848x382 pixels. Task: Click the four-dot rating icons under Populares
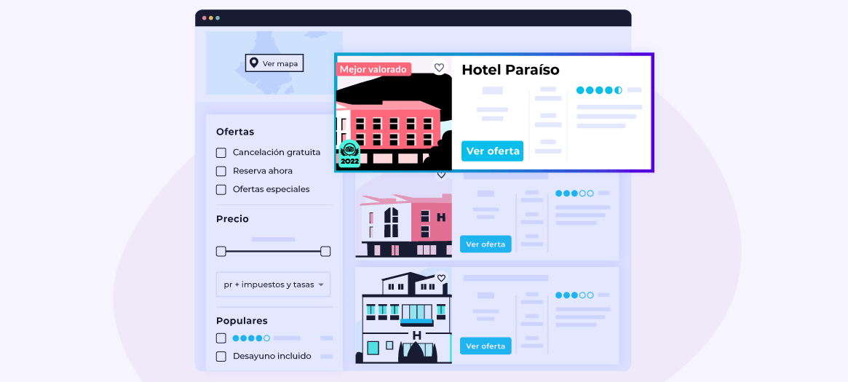tap(251, 338)
